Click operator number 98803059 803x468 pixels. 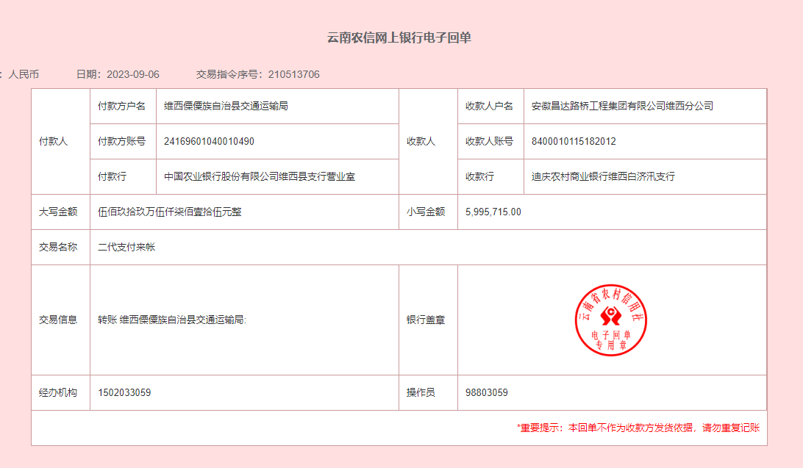[x=487, y=392]
